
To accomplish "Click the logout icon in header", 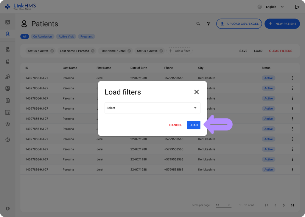I will click(x=297, y=7).
